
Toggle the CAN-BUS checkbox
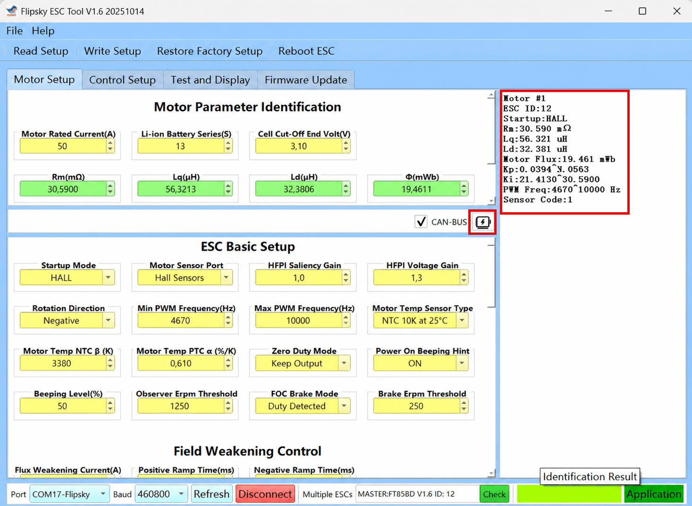click(421, 222)
